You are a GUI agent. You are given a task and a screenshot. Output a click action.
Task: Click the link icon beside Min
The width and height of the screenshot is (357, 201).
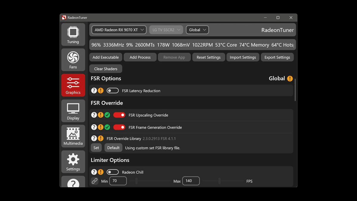(95, 181)
